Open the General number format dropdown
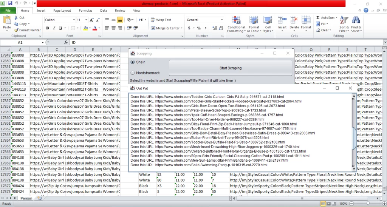Image resolution: width=387 pixels, height=207 pixels. click(x=221, y=20)
